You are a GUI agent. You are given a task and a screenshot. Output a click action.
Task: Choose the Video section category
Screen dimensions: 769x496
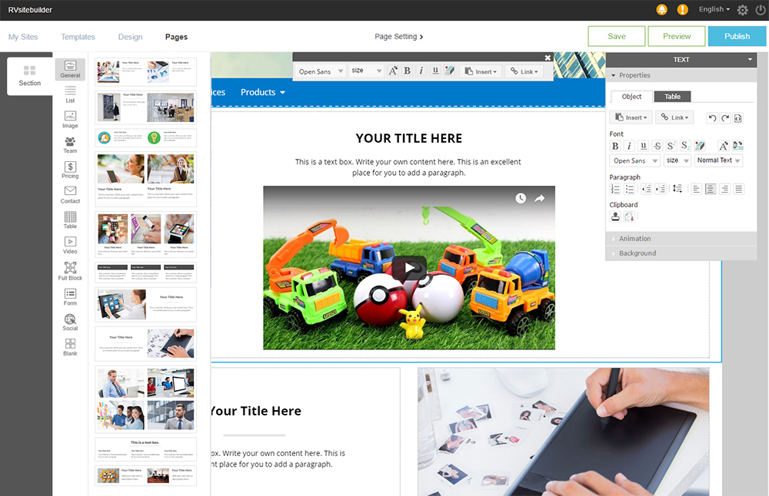point(70,245)
